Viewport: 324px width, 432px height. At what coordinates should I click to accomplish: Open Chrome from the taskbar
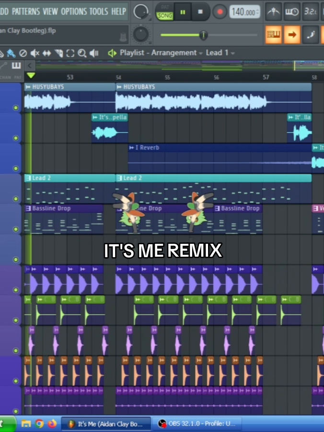click(x=39, y=423)
